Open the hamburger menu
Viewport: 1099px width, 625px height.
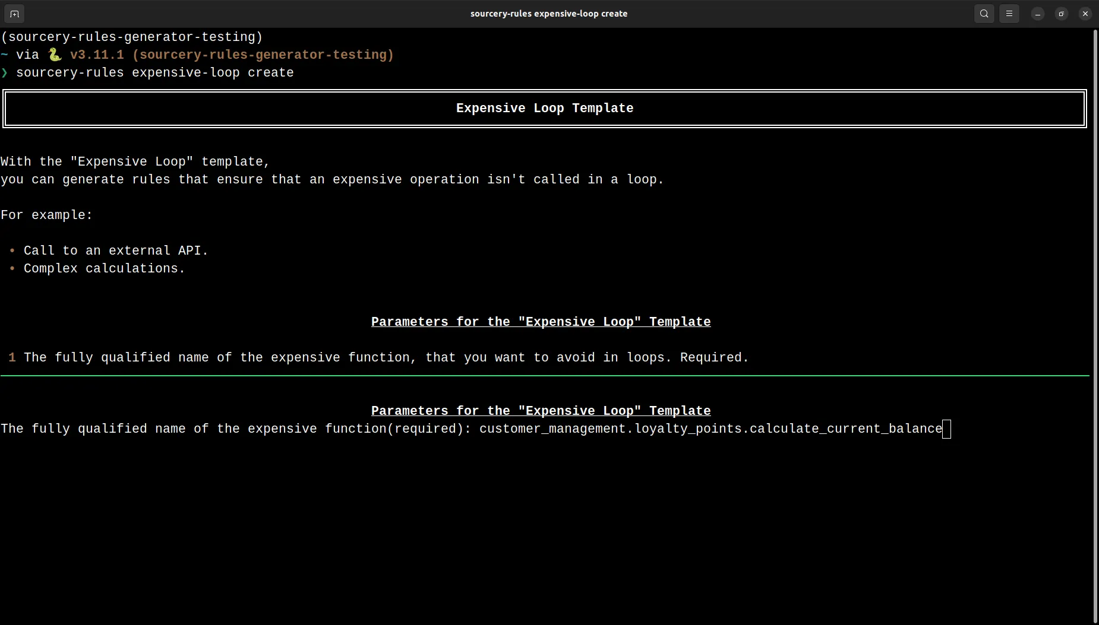1009,13
